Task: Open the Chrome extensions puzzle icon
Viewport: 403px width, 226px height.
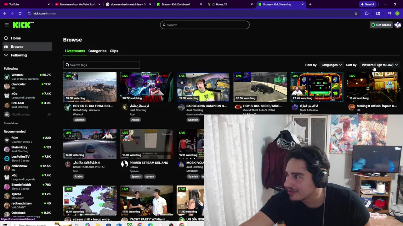Action: click(x=367, y=13)
